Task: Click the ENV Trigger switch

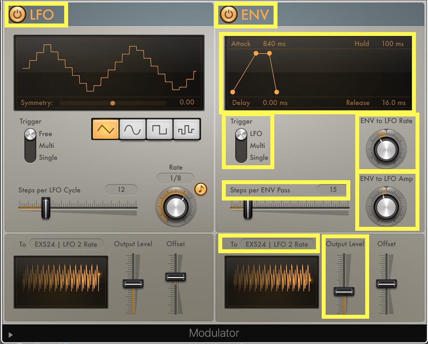Action: (x=241, y=146)
